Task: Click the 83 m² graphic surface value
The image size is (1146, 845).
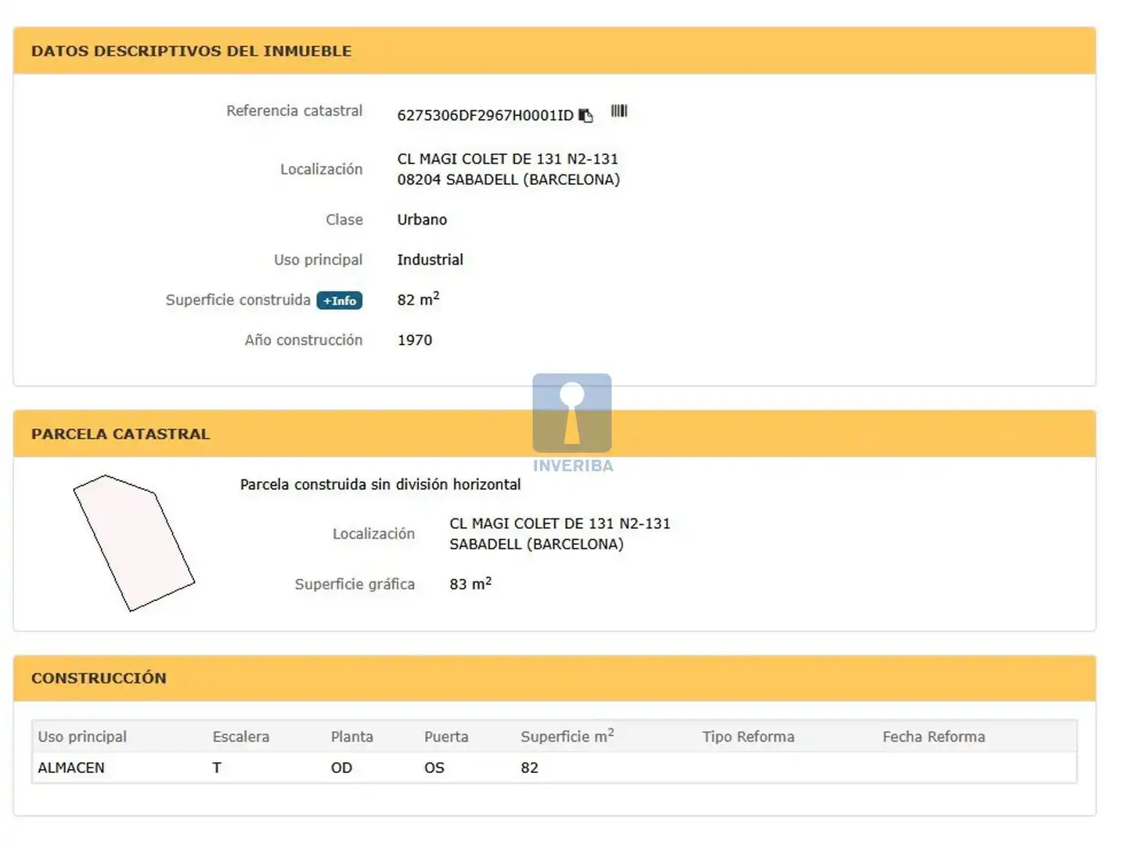Action: click(470, 584)
